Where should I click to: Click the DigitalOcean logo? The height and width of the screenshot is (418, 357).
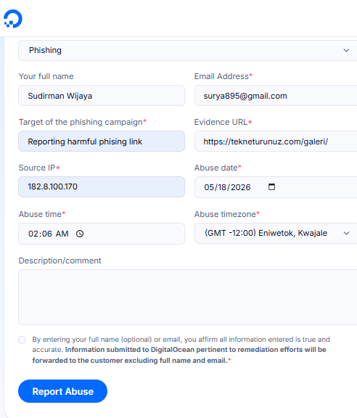pos(13,19)
